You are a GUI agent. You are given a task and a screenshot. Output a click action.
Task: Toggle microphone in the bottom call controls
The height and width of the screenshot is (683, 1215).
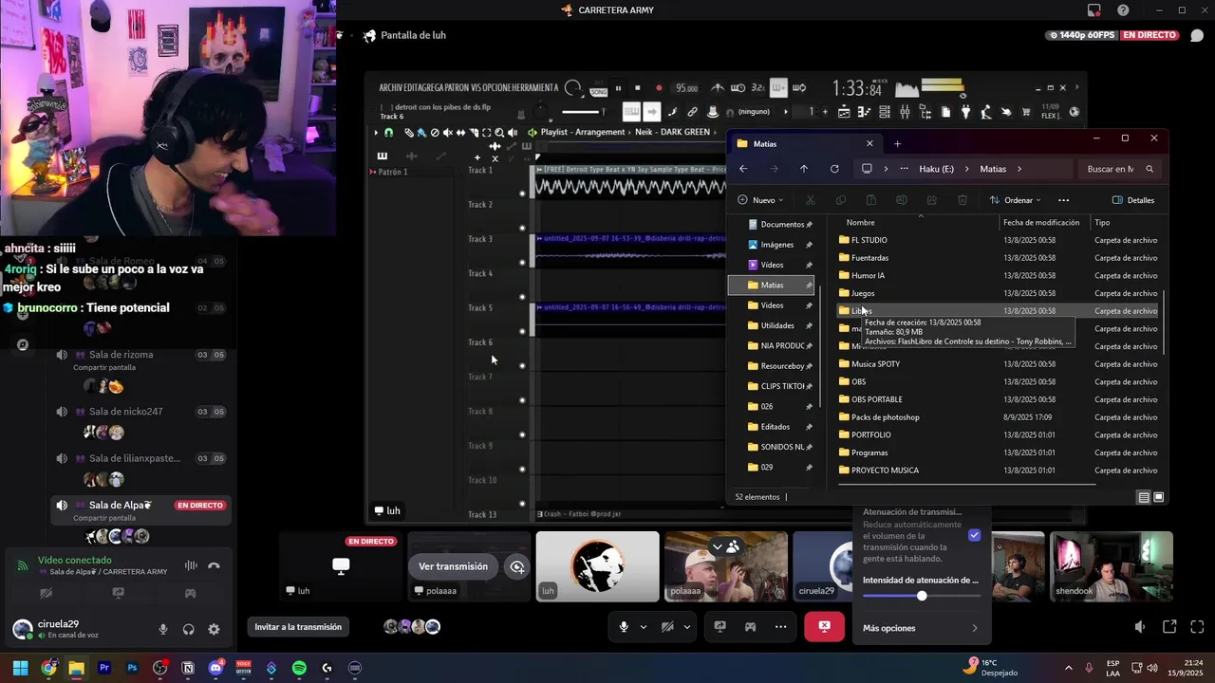click(624, 626)
